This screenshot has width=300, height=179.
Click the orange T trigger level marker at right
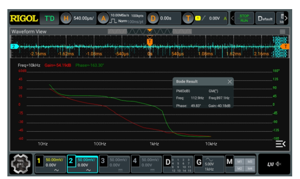pyautogui.click(x=285, y=46)
